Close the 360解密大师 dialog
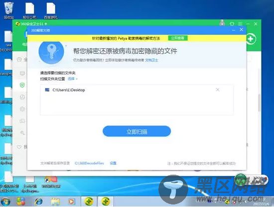 click(241, 30)
